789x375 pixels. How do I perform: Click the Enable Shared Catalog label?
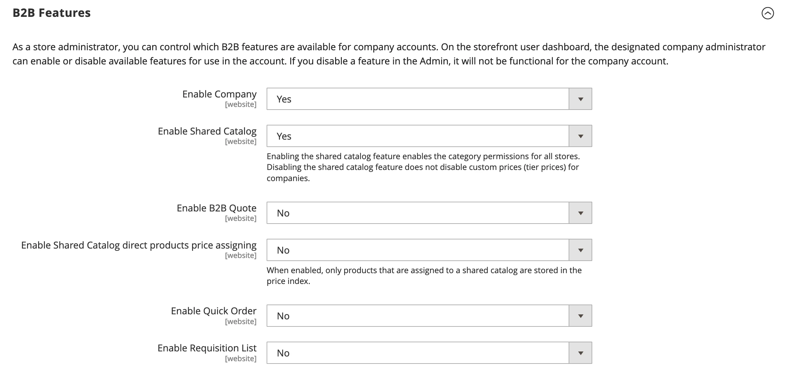pos(207,131)
